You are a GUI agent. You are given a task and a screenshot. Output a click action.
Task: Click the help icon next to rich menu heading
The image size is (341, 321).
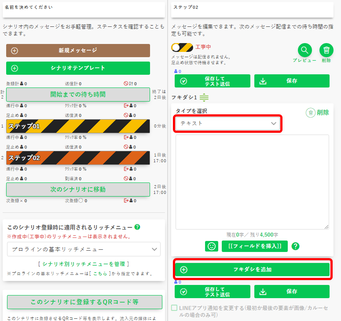click(137, 227)
